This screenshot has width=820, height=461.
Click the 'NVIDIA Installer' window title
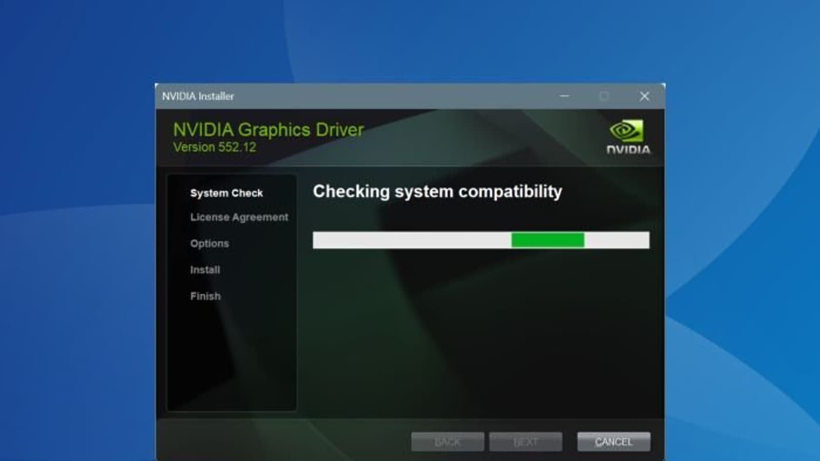pos(198,96)
